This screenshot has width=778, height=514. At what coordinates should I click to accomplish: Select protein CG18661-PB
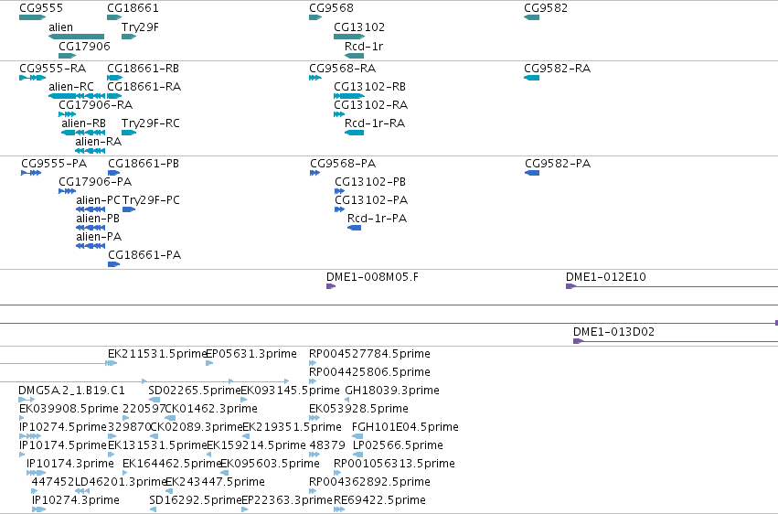113,173
